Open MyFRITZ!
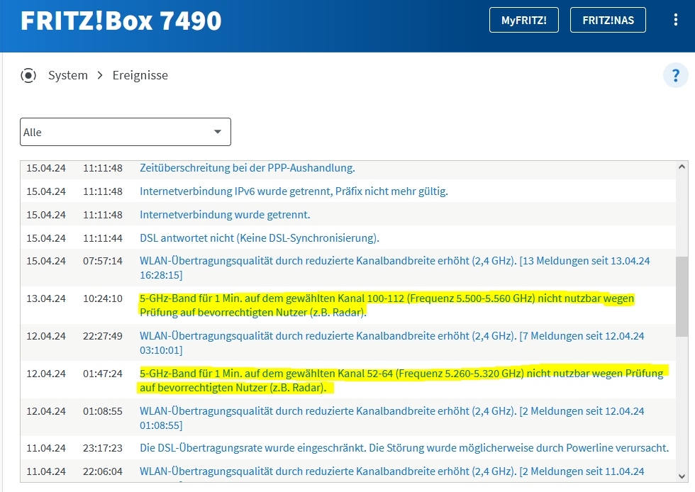695x492 pixels. click(x=524, y=20)
